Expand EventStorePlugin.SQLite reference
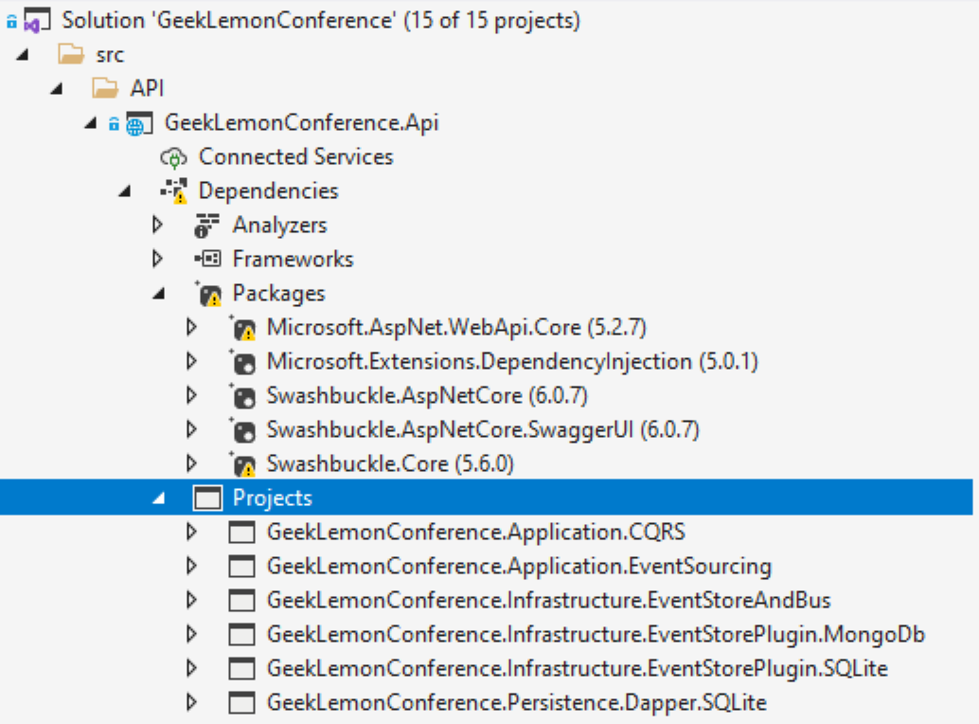 click(191, 667)
